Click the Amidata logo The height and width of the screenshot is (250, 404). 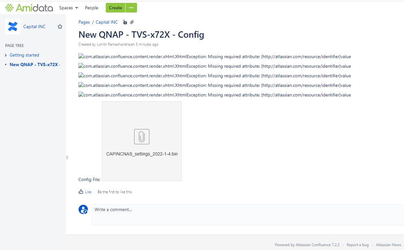tap(29, 8)
